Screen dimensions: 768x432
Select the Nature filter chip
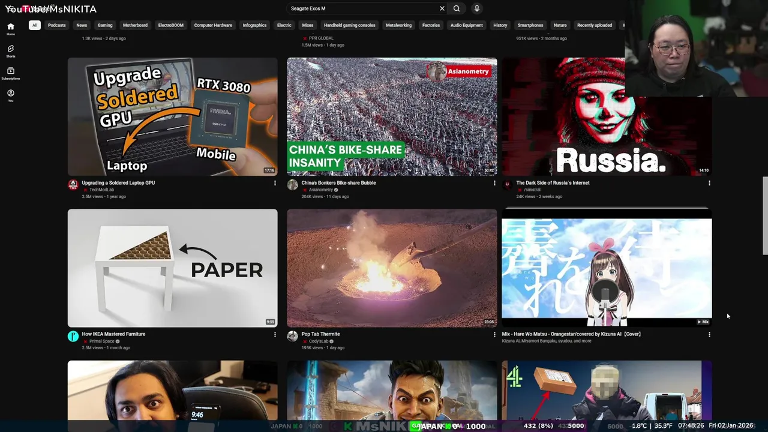[x=560, y=25]
